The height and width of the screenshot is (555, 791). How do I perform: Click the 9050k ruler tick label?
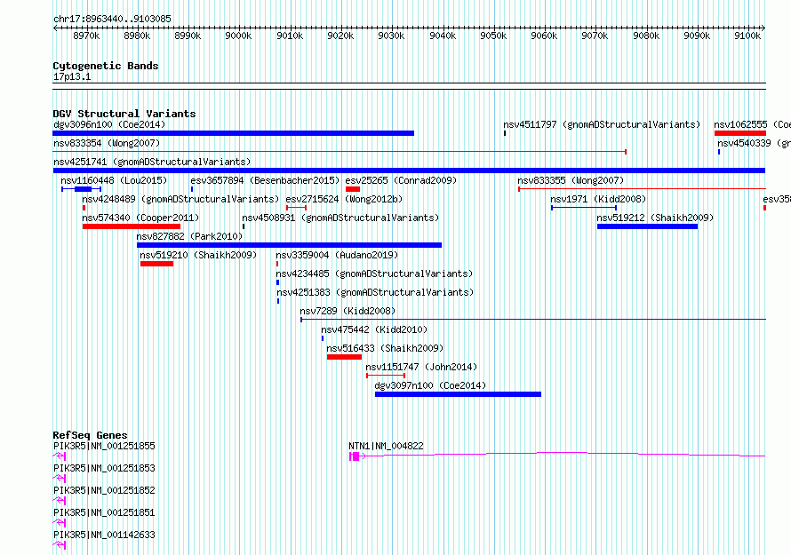pos(493,36)
